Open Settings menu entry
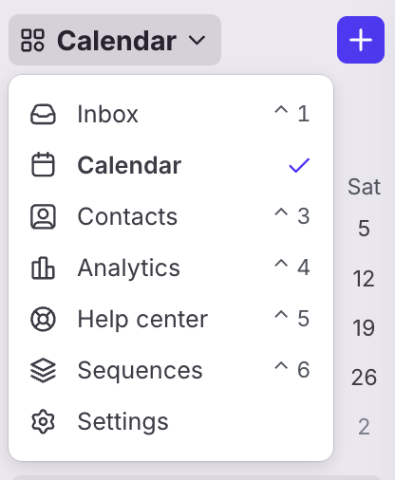Viewport: 395px width, 480px height. coord(171,421)
